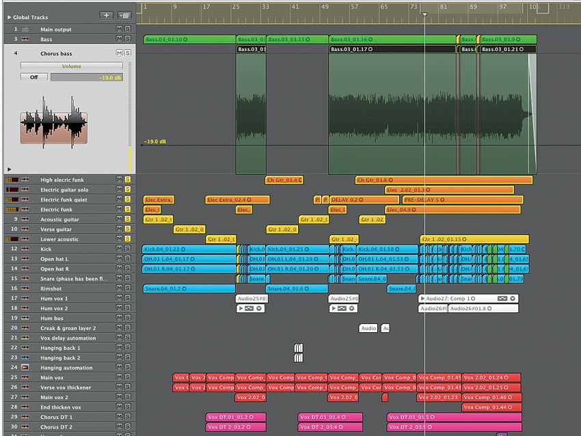The height and width of the screenshot is (436, 581).
Task: Open the take dropdown arrow on Audio27: Comp 1
Action: [512, 299]
